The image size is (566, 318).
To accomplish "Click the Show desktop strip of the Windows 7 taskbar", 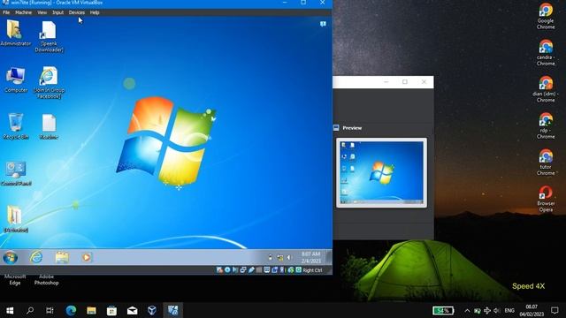I will 328,257.
